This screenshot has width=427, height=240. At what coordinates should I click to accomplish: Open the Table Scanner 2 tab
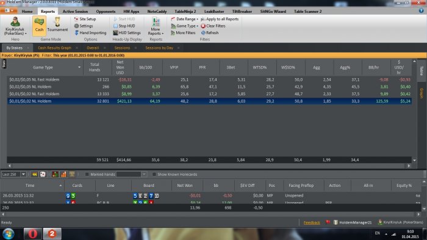tap(307, 12)
